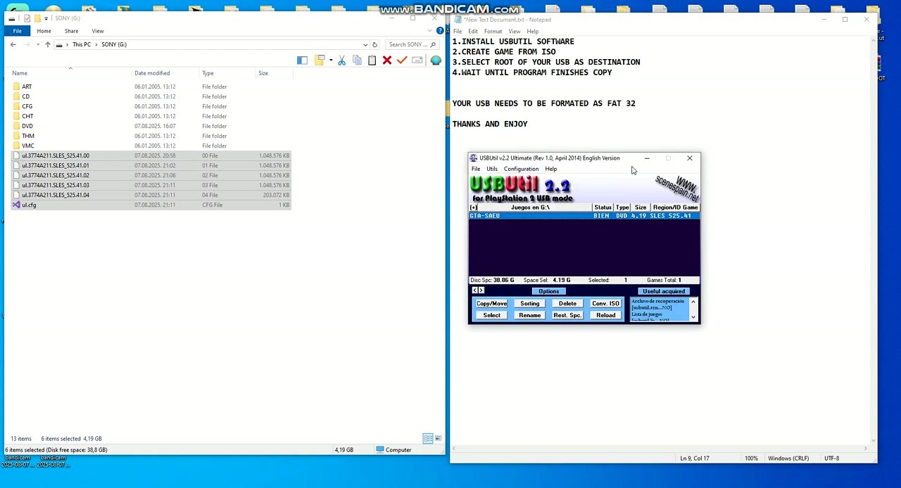Open the New Folder dropdown arrow
The height and width of the screenshot is (488, 901).
pos(331,60)
